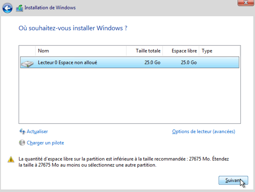Click the Actualiser link

click(37, 132)
